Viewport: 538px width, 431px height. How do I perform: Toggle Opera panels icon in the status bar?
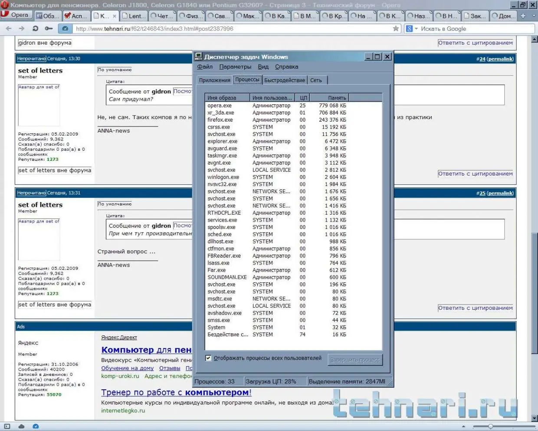[7, 426]
